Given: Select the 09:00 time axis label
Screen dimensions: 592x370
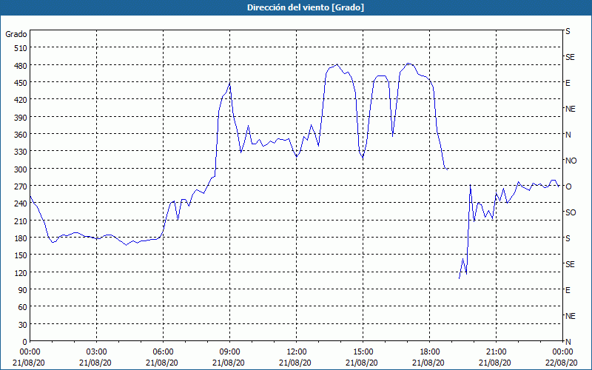Looking at the screenshot, I should point(229,352).
